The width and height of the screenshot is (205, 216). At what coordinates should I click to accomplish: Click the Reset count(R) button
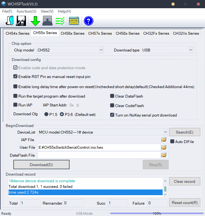point(184,203)
